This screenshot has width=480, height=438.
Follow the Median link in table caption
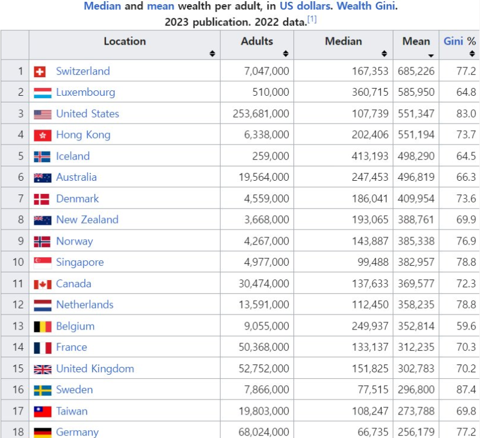(102, 7)
